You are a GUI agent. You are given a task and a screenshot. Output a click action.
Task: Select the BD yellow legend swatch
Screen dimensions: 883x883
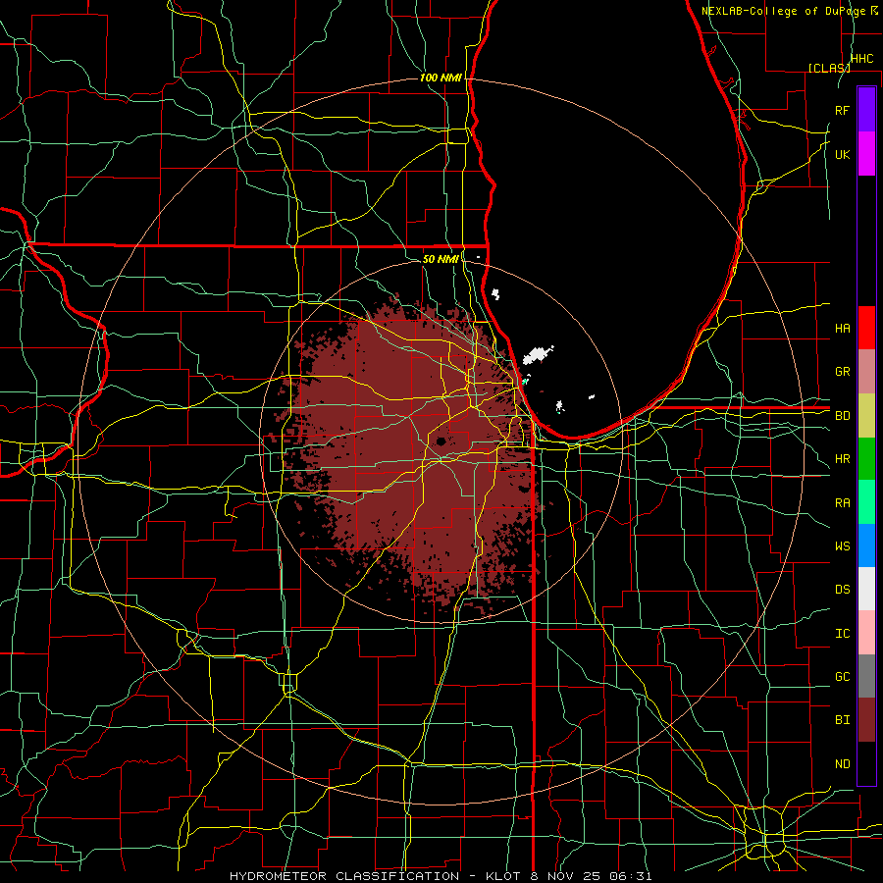tap(866, 415)
